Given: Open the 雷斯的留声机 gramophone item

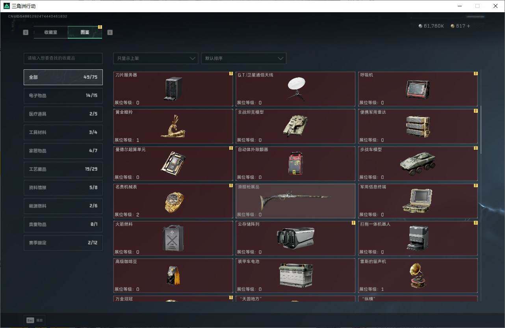Looking at the screenshot, I should pos(418,275).
